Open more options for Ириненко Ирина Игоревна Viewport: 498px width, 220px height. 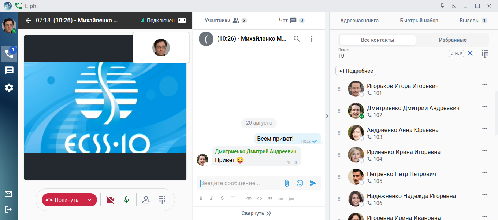coord(485,150)
